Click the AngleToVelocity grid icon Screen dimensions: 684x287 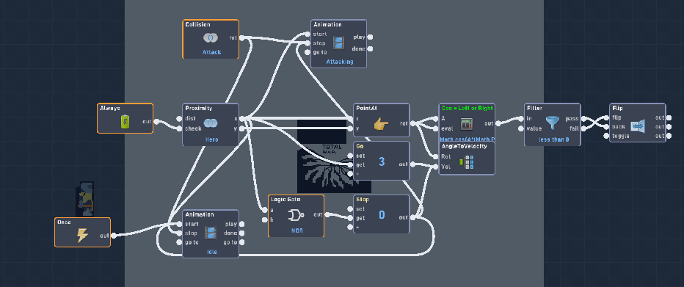(466, 162)
